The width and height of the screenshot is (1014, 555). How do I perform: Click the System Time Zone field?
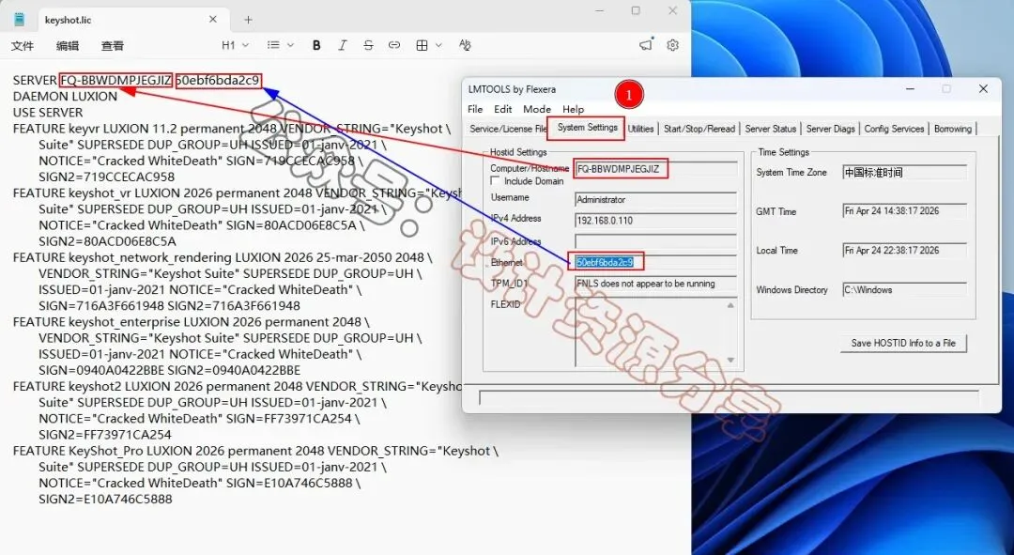click(905, 173)
